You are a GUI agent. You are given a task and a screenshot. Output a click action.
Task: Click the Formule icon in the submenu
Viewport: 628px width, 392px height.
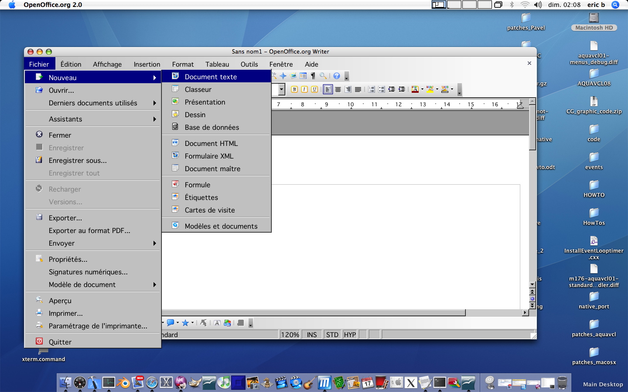coord(175,184)
